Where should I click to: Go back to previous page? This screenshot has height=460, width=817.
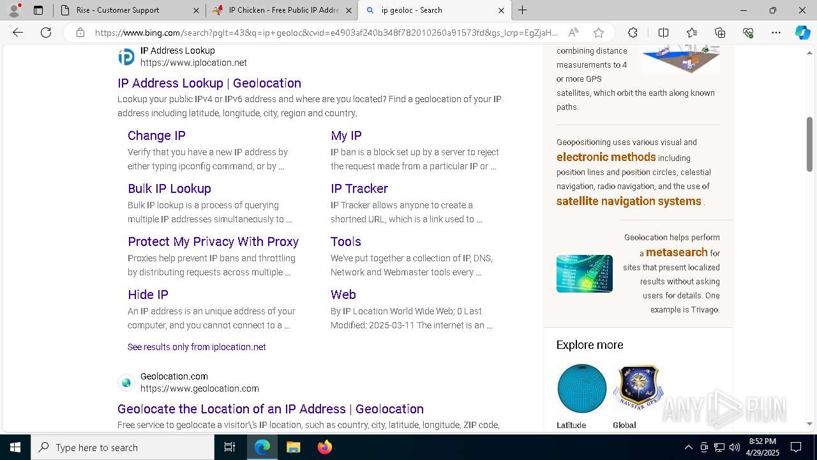[18, 33]
